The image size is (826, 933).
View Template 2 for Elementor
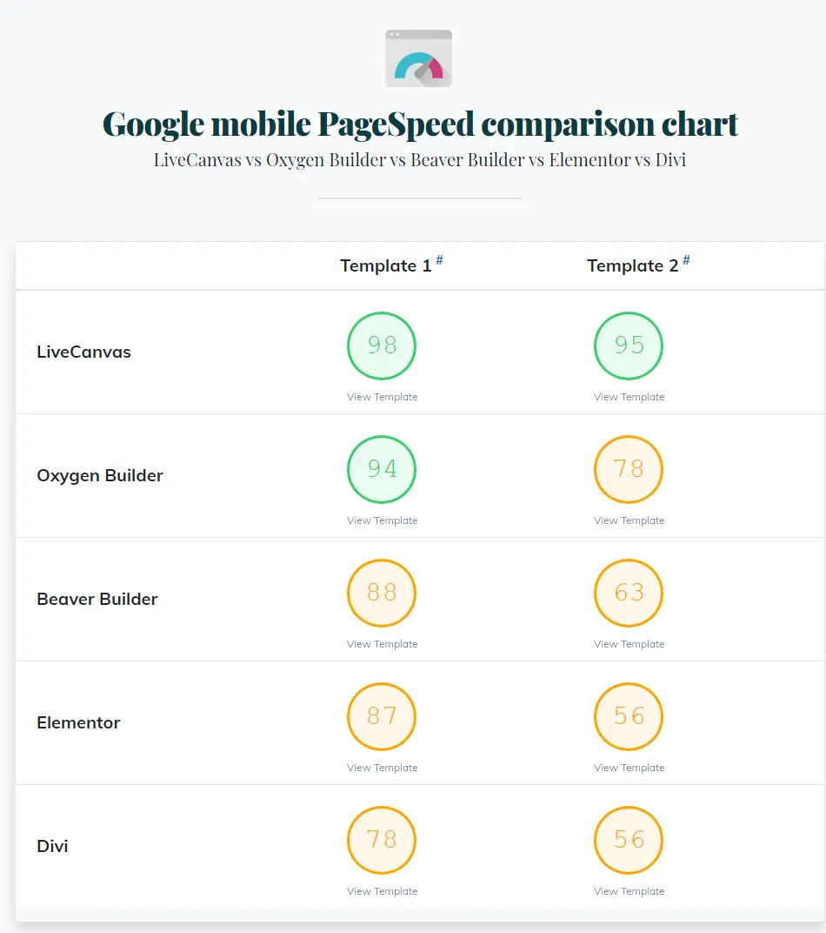pos(629,768)
